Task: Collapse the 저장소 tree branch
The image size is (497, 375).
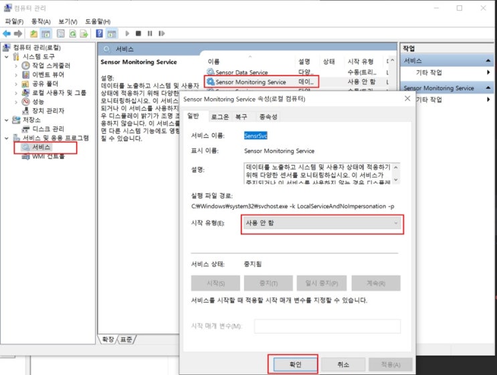Action: 6,120
